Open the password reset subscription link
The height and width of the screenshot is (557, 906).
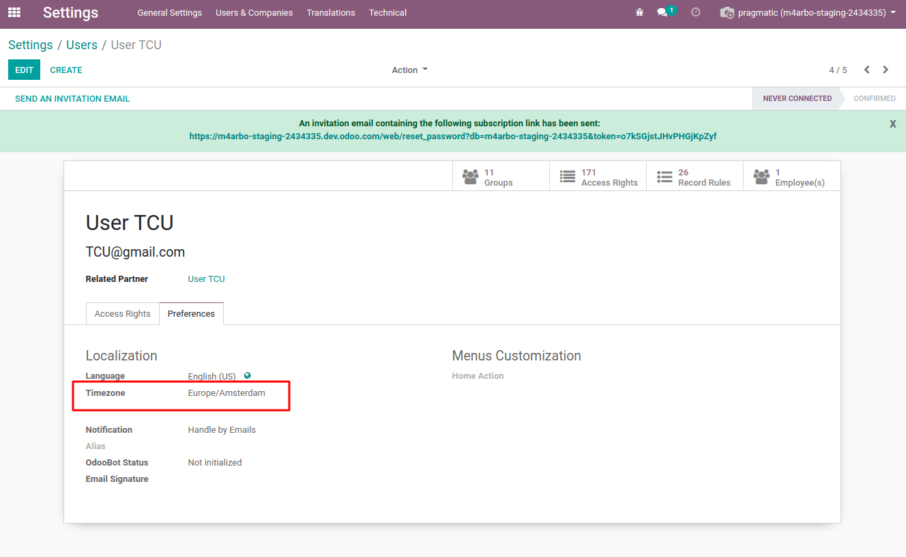tap(453, 137)
